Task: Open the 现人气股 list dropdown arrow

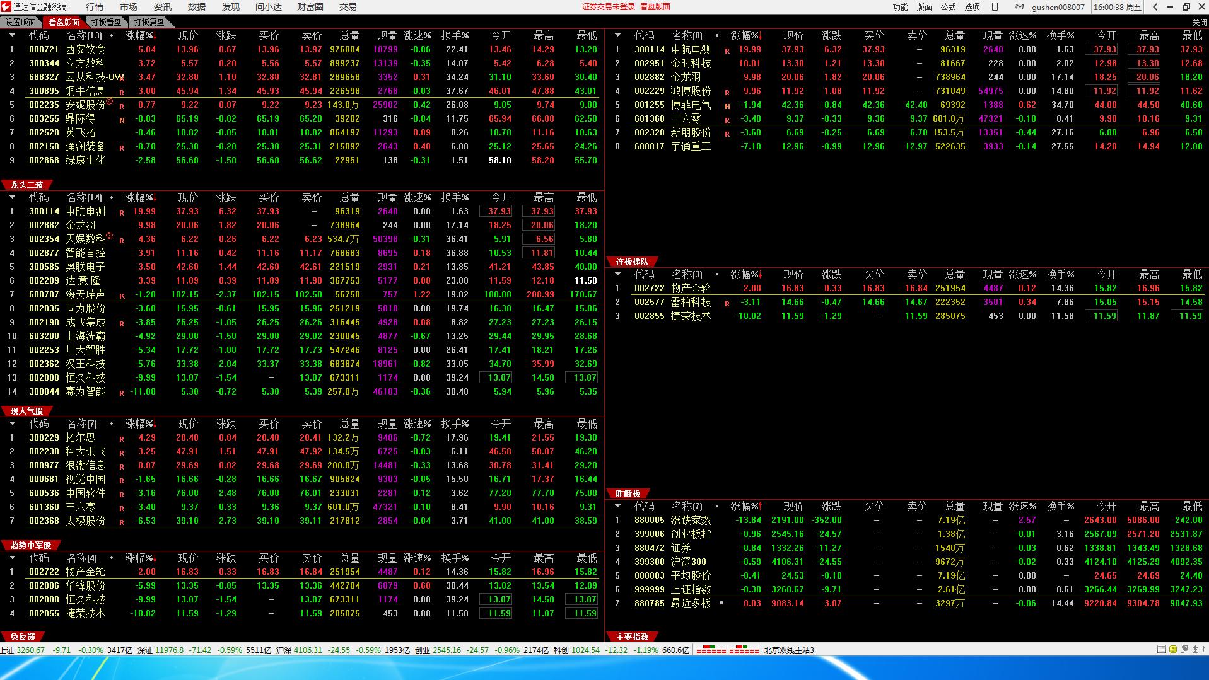Action: (x=12, y=424)
